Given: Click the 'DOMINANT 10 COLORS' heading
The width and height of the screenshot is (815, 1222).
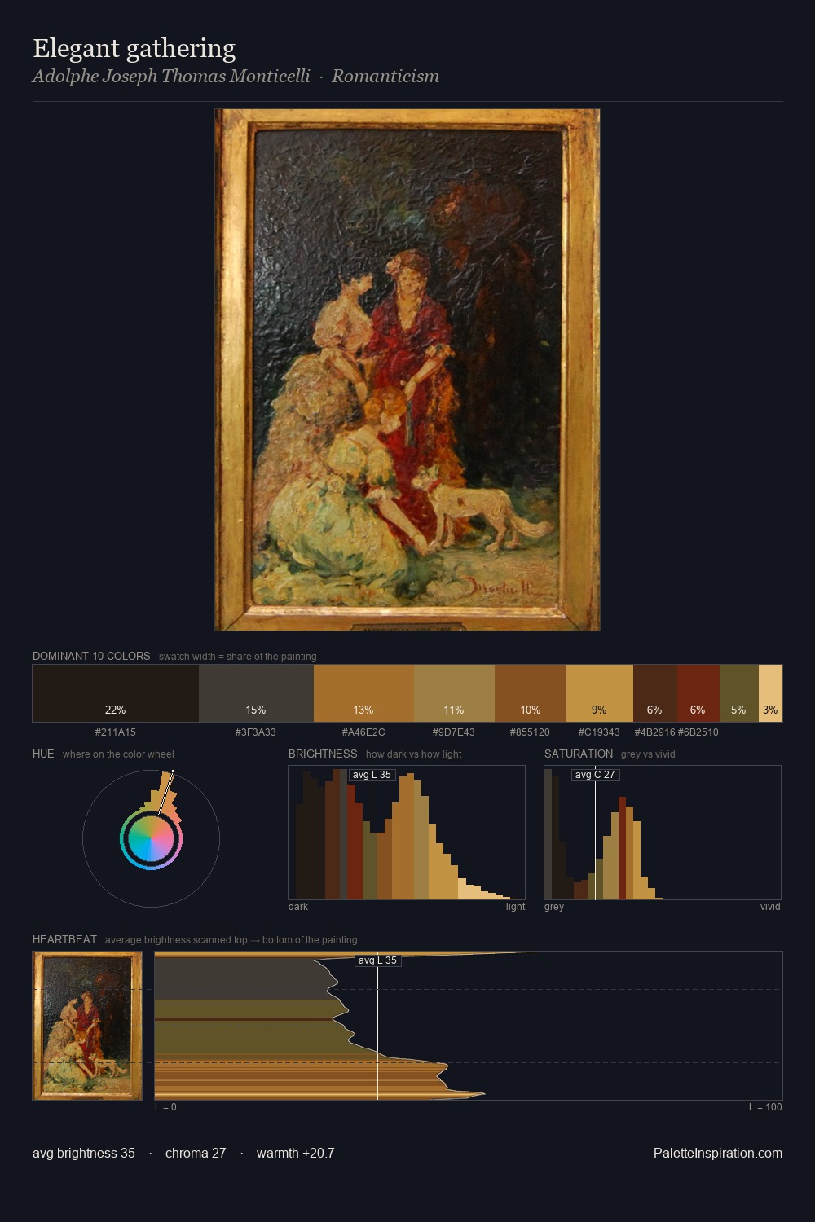Looking at the screenshot, I should pyautogui.click(x=91, y=656).
